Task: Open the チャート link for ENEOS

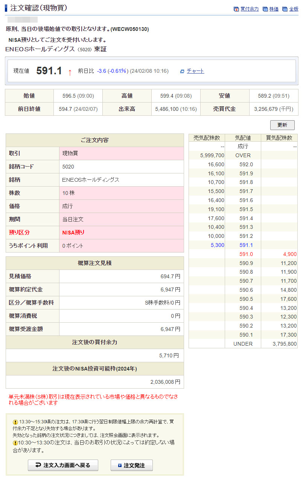Action: (x=195, y=71)
